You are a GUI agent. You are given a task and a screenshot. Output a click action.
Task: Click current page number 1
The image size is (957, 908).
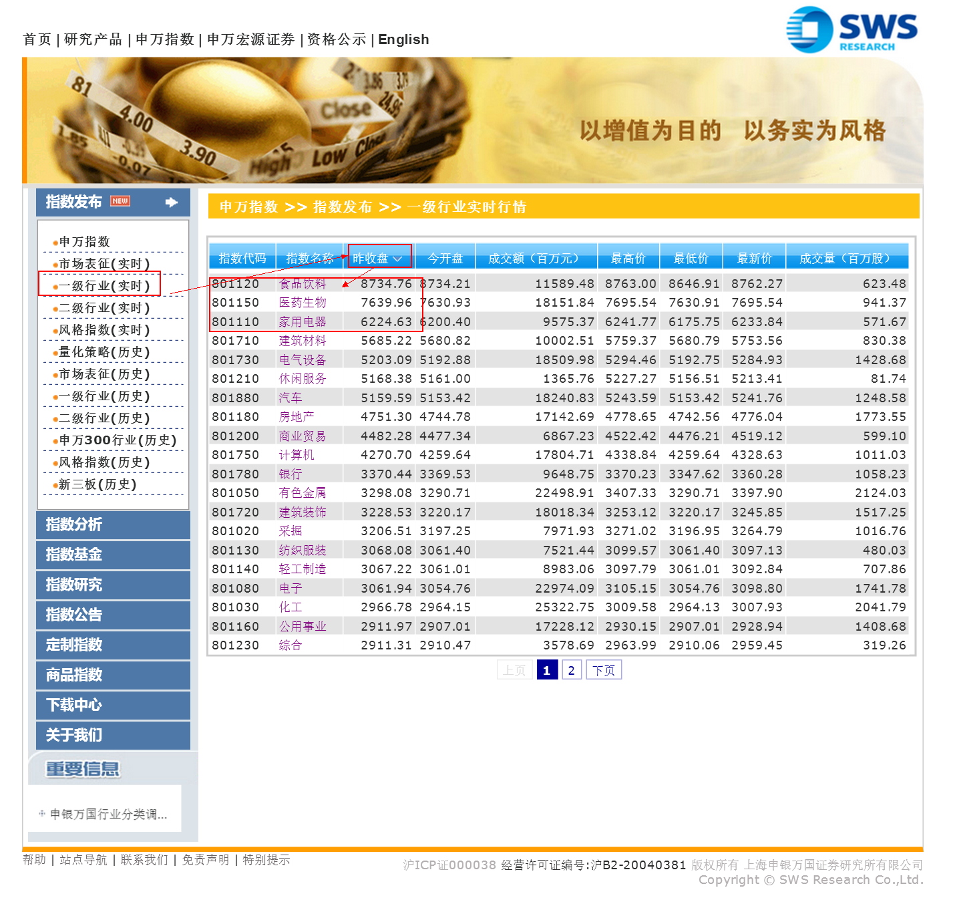546,670
